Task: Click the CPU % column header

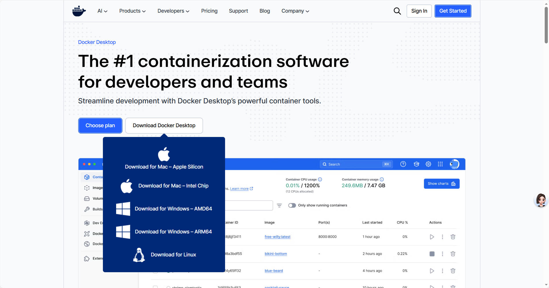Action: [402, 223]
